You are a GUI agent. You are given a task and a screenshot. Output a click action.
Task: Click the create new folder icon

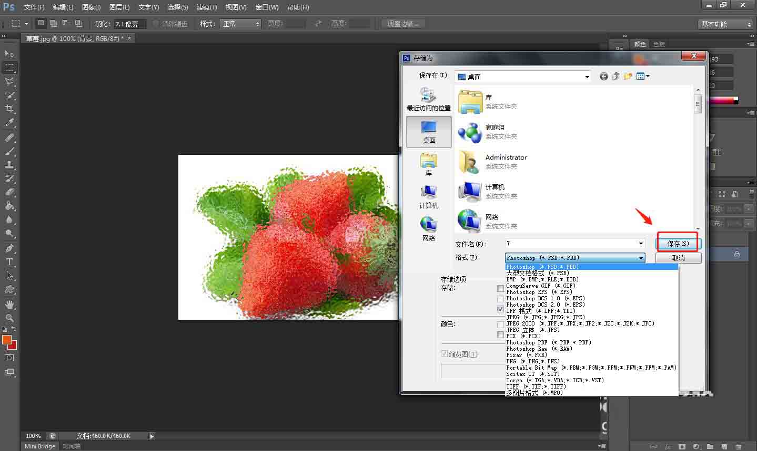point(628,77)
